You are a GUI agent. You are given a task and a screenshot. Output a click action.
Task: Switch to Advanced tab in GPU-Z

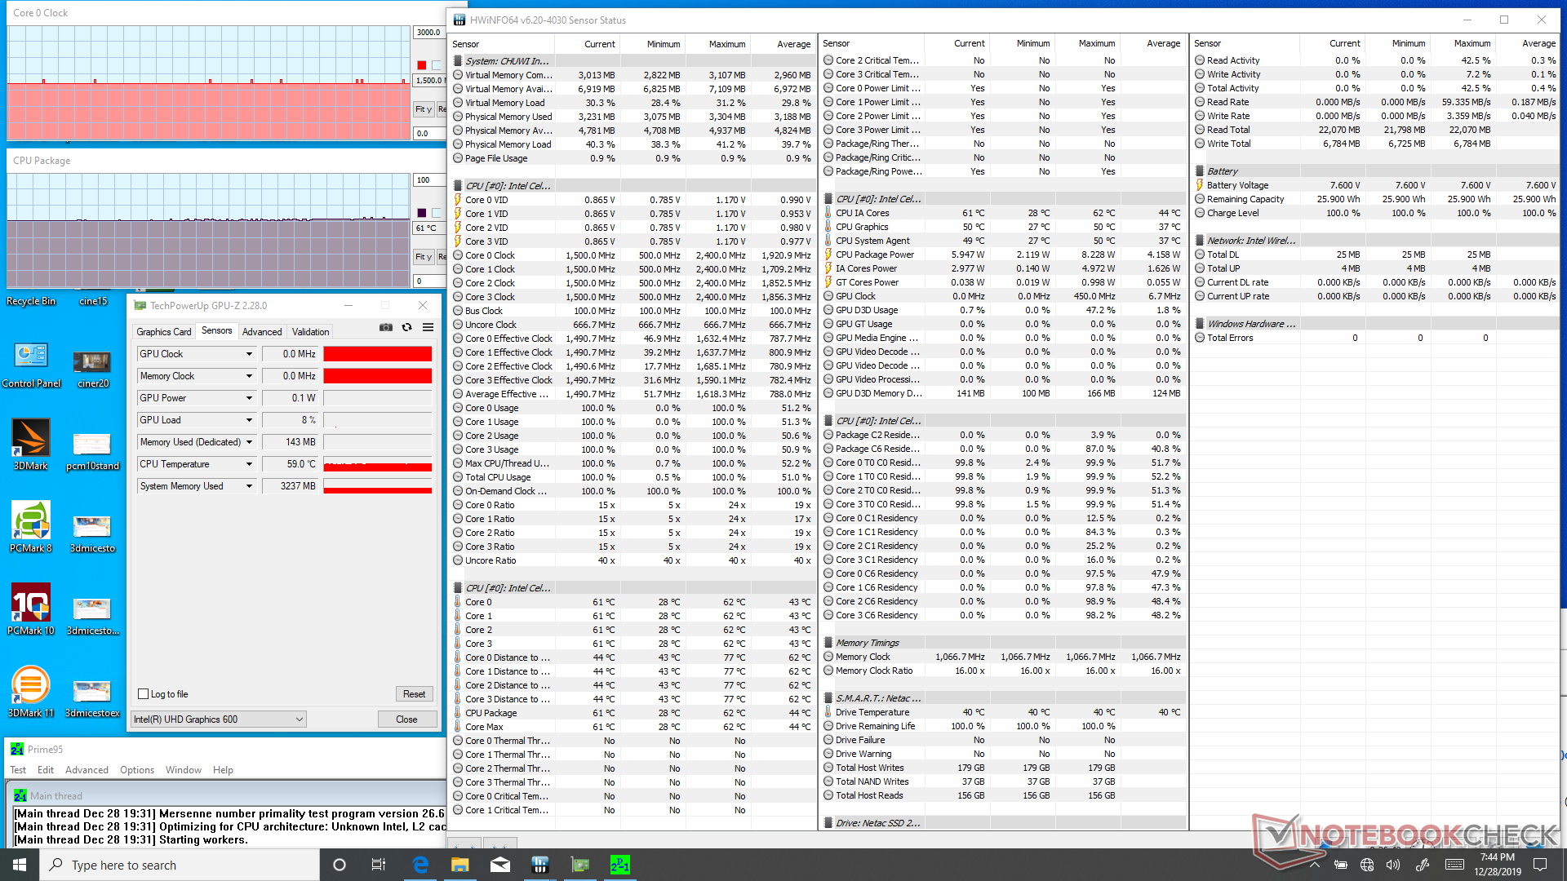(262, 332)
